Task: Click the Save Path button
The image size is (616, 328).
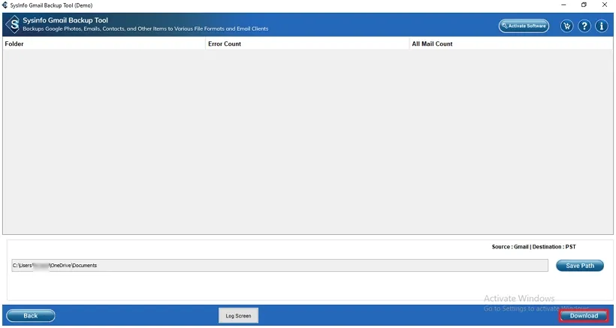Action: tap(580, 266)
